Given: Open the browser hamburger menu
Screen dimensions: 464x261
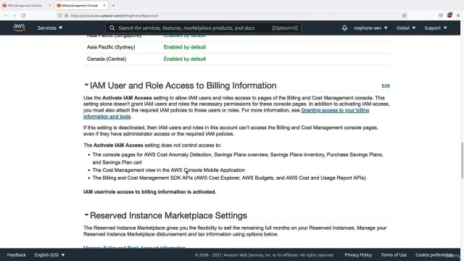Looking at the screenshot, I should click(x=458, y=15).
